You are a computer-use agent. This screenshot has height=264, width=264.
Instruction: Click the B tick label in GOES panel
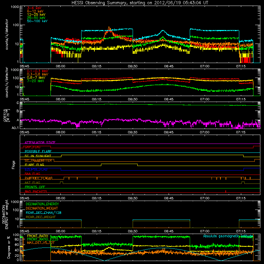click(x=18, y=111)
